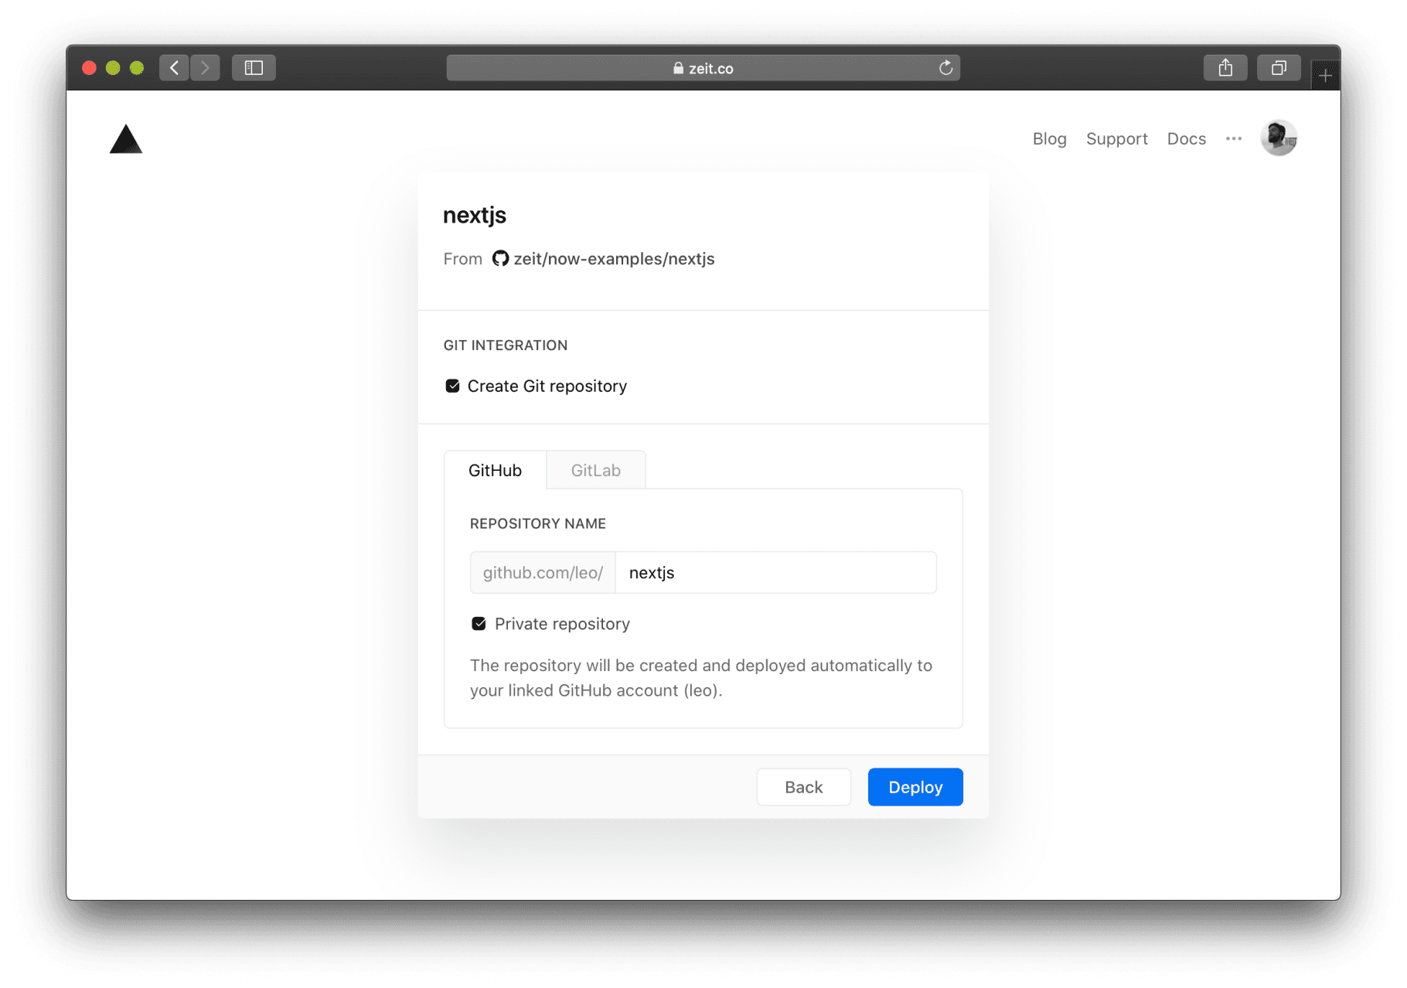Uncheck Create Git repository checkbox

coord(453,386)
